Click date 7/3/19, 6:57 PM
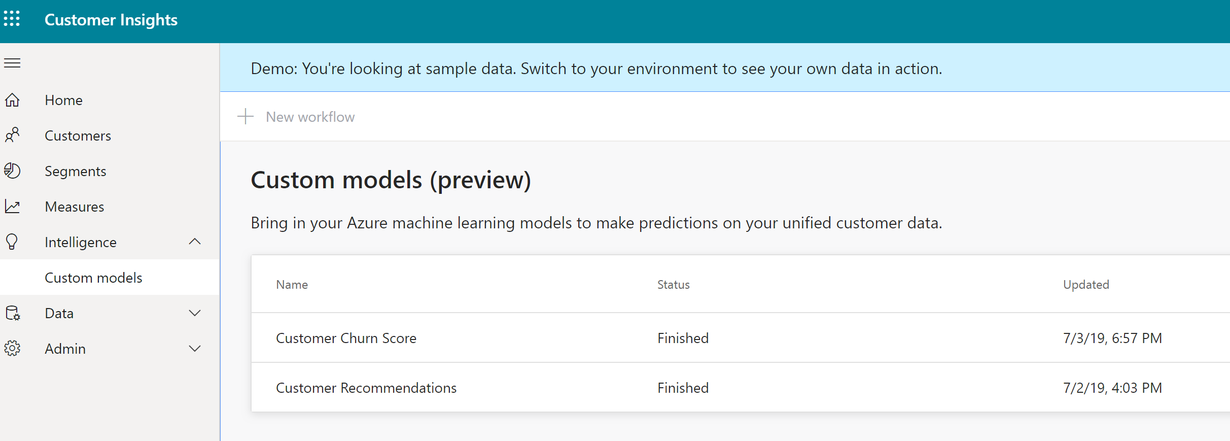 click(x=1112, y=338)
